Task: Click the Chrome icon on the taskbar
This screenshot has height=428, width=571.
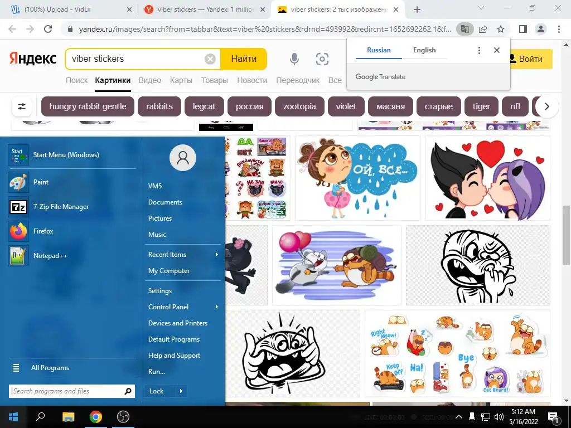Action: pyautogui.click(x=96, y=417)
